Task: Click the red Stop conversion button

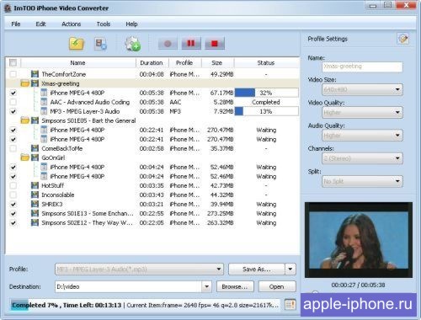Action: pyautogui.click(x=215, y=44)
